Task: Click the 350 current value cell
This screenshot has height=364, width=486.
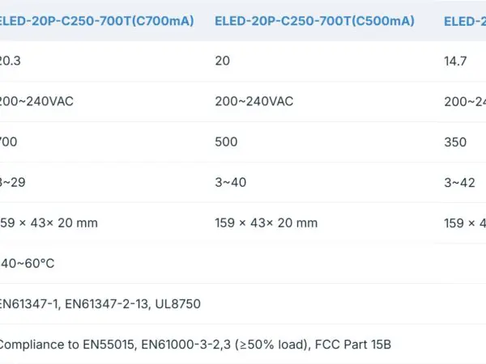Action: click(455, 142)
